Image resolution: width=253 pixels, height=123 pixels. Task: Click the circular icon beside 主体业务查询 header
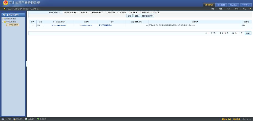4,15
